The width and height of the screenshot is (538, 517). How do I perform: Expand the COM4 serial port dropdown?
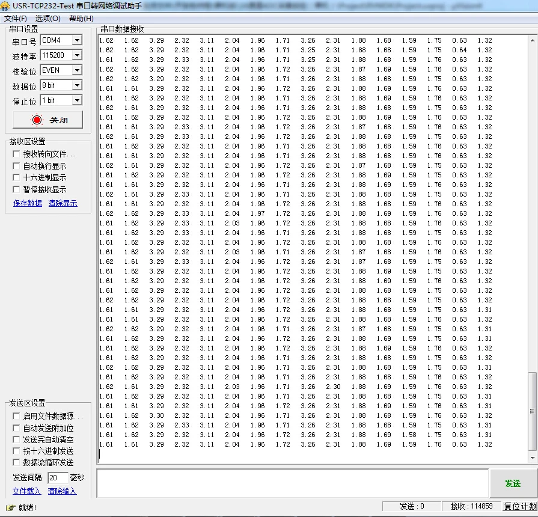click(x=77, y=40)
